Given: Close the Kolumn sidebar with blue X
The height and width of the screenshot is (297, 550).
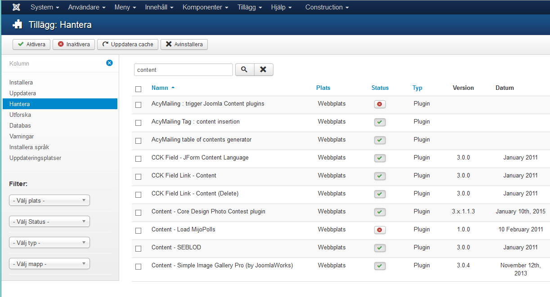Looking at the screenshot, I should coord(109,63).
